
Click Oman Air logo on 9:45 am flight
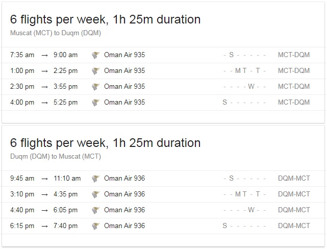click(96, 179)
